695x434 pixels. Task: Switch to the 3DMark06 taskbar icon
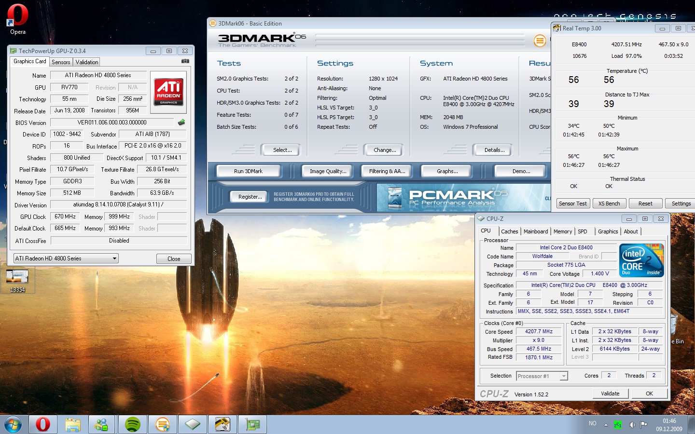pyautogui.click(x=163, y=424)
